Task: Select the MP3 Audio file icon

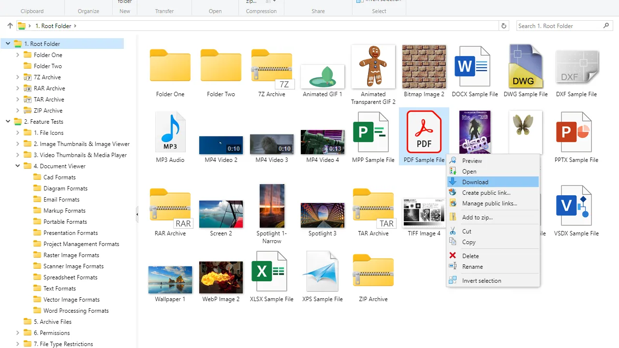Action: tap(170, 132)
